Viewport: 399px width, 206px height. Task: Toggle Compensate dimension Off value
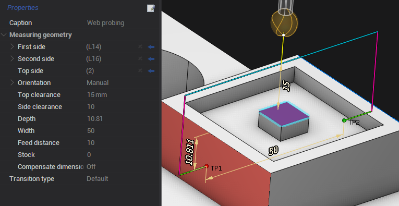[91, 166]
